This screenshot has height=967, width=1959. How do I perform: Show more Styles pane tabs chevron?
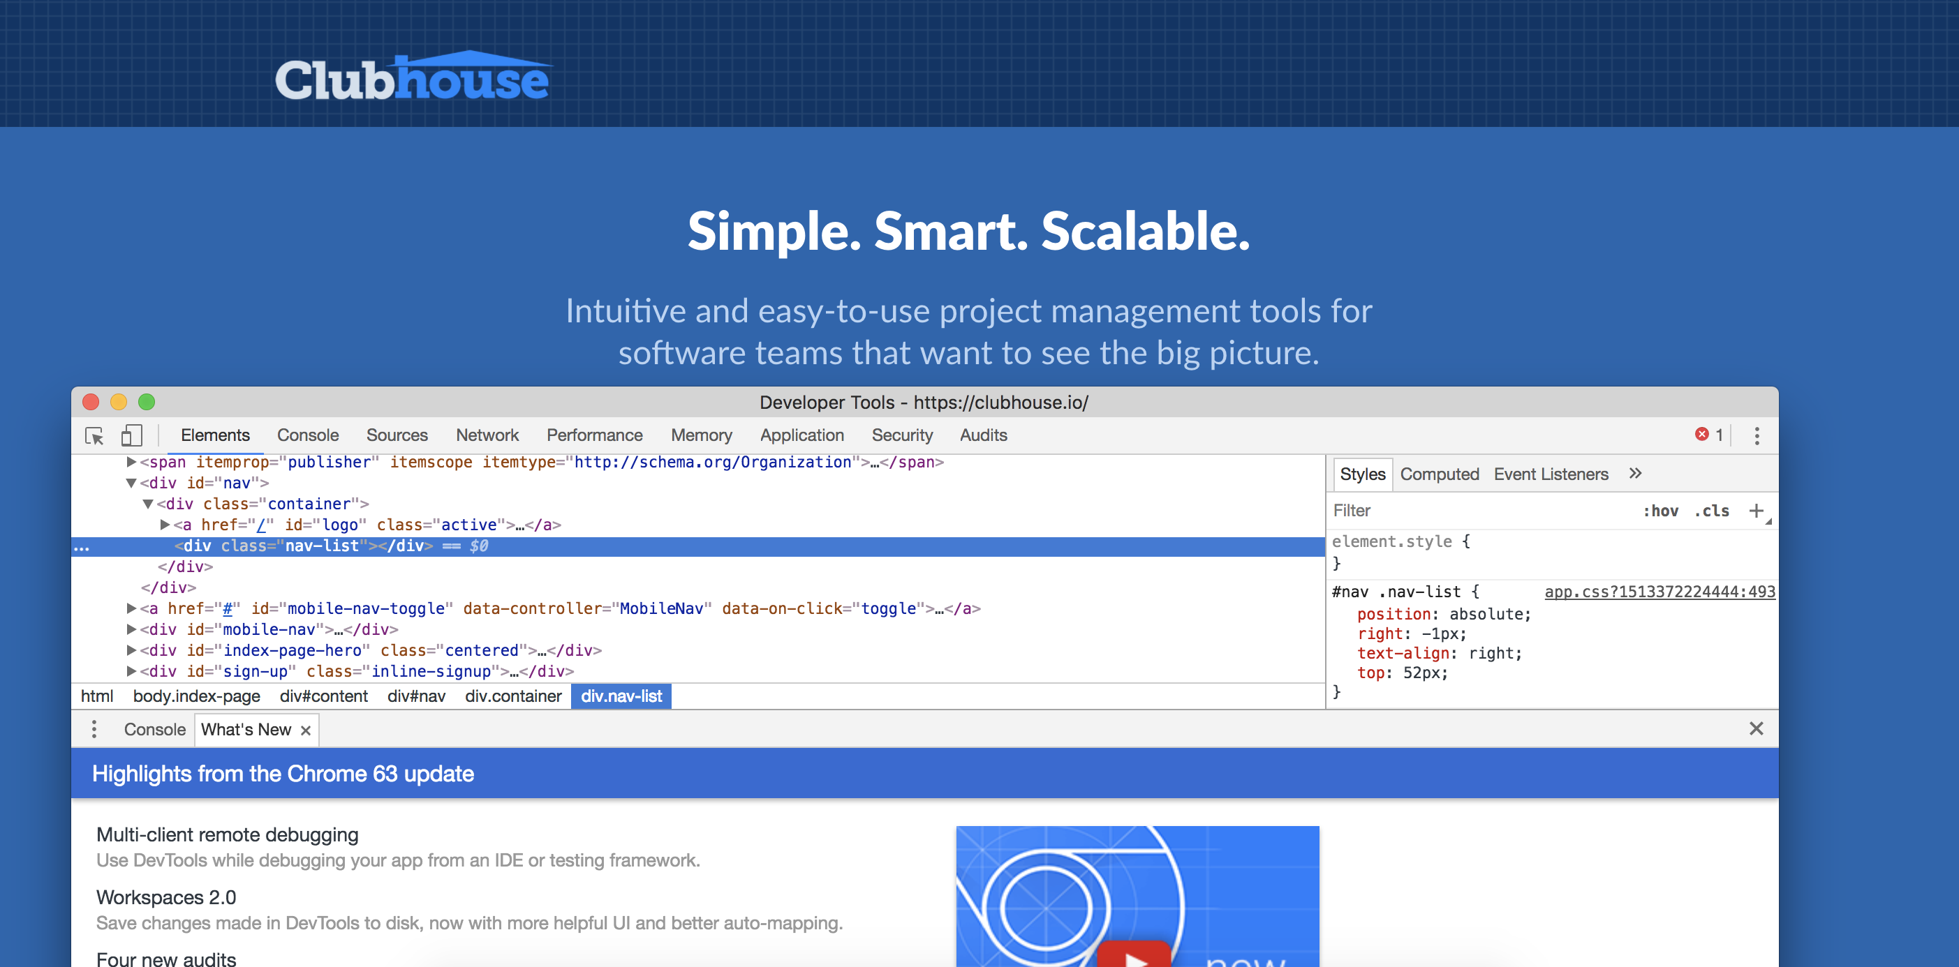1635,474
